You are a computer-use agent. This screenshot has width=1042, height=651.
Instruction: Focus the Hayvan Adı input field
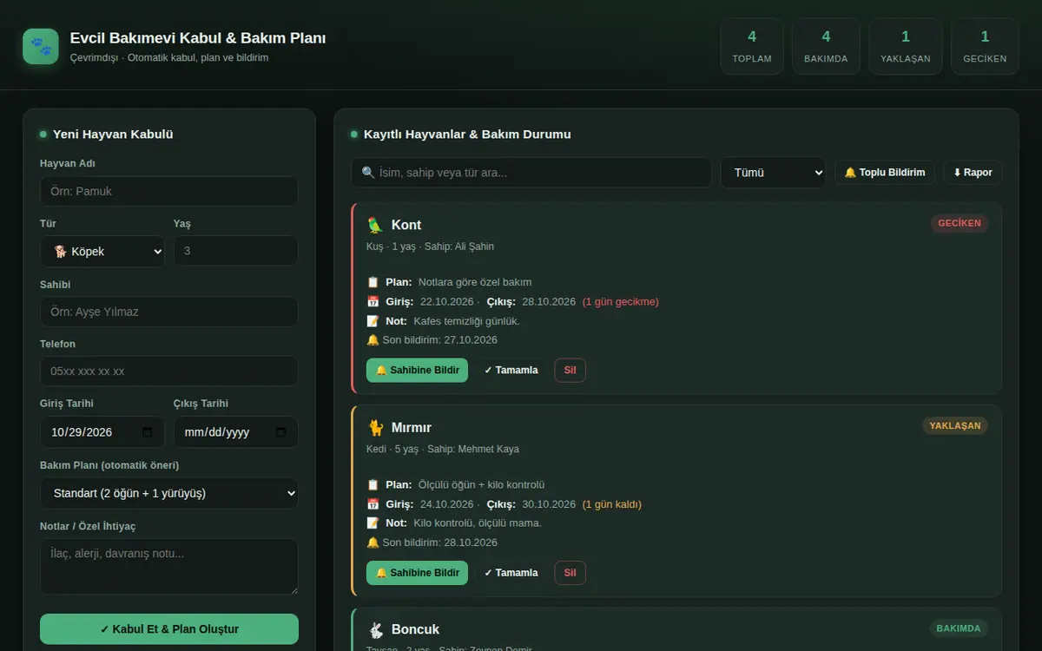tap(169, 191)
